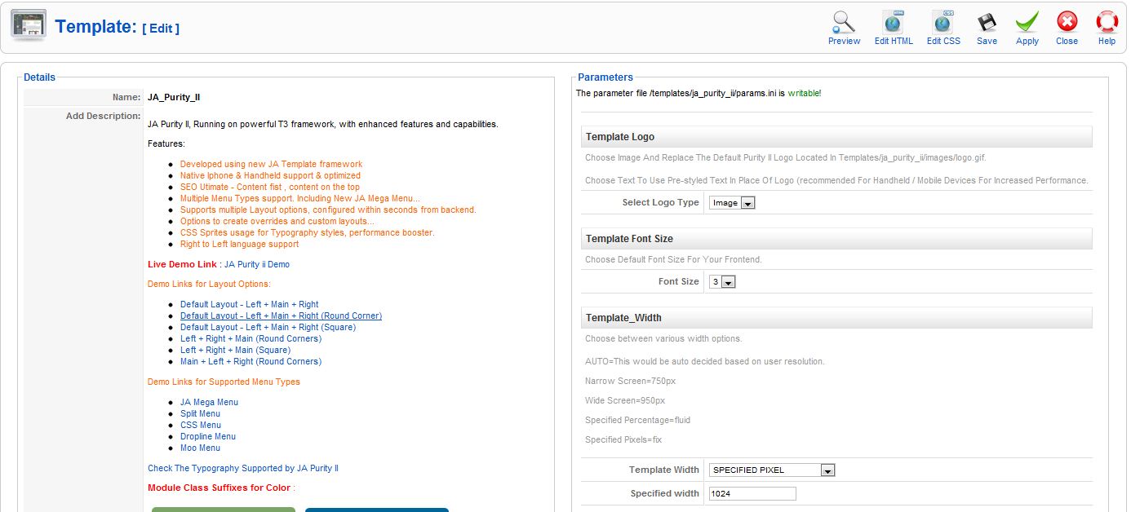Open the Edit CSS toolbar icon
1131x512 pixels.
pyautogui.click(x=943, y=22)
